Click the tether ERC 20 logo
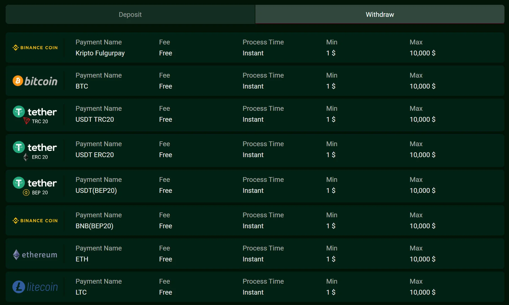Image resolution: width=509 pixels, height=305 pixels. pos(35,151)
